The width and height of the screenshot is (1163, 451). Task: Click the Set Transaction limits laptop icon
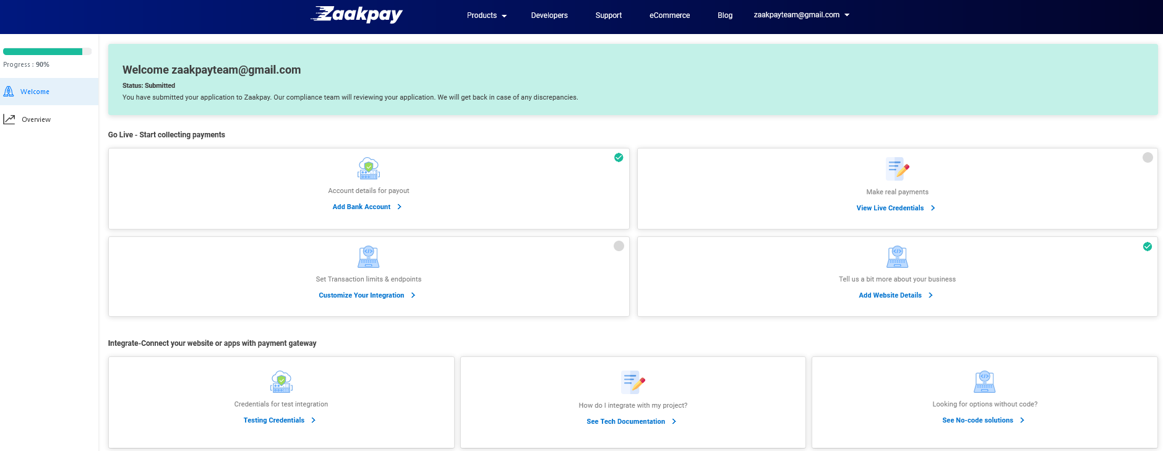369,257
